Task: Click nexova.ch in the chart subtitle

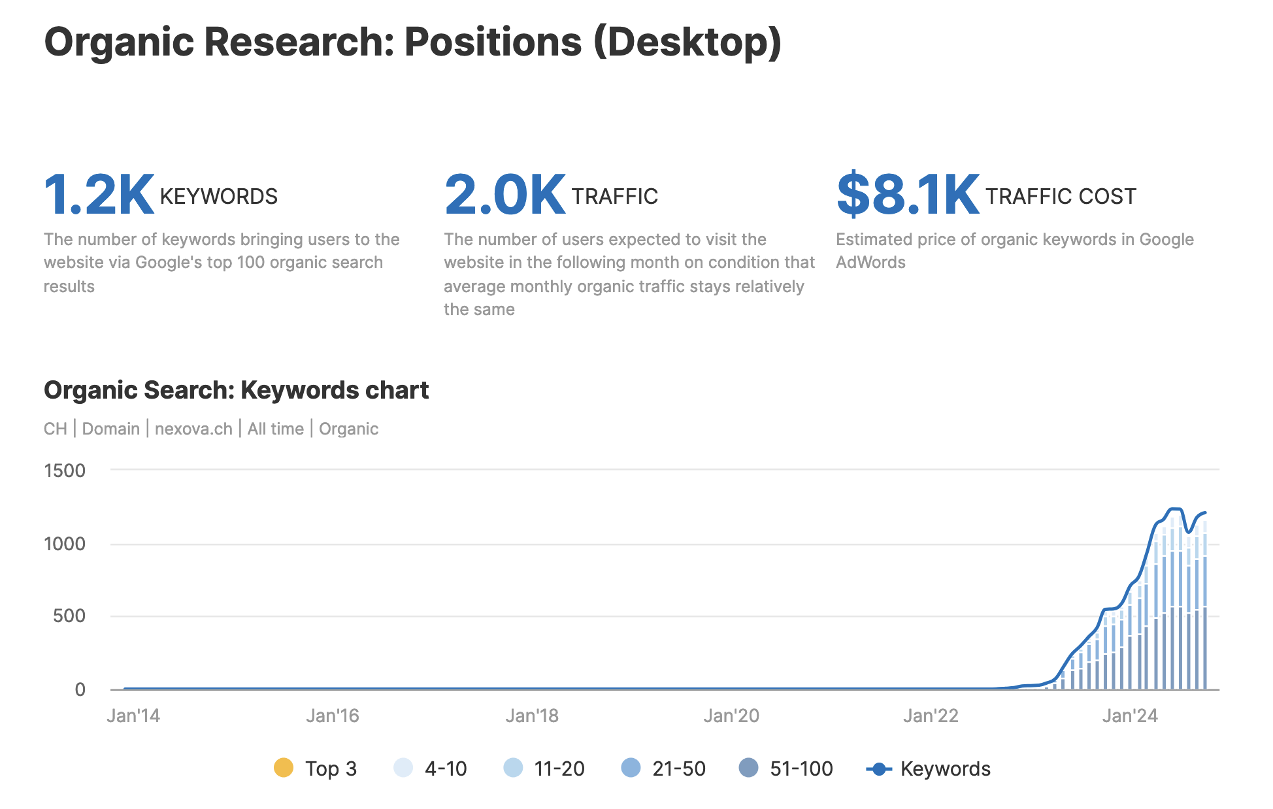Action: pos(193,429)
